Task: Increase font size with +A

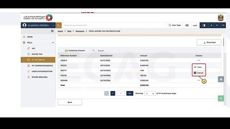Action: [223, 25]
